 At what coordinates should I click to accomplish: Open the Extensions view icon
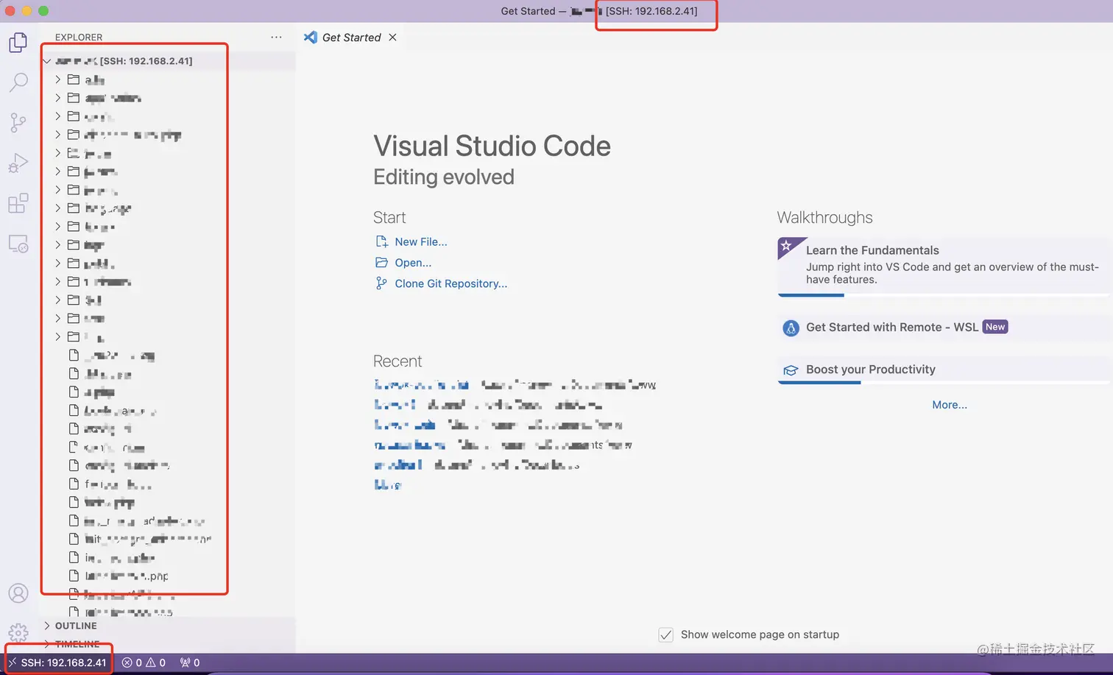[x=18, y=203]
